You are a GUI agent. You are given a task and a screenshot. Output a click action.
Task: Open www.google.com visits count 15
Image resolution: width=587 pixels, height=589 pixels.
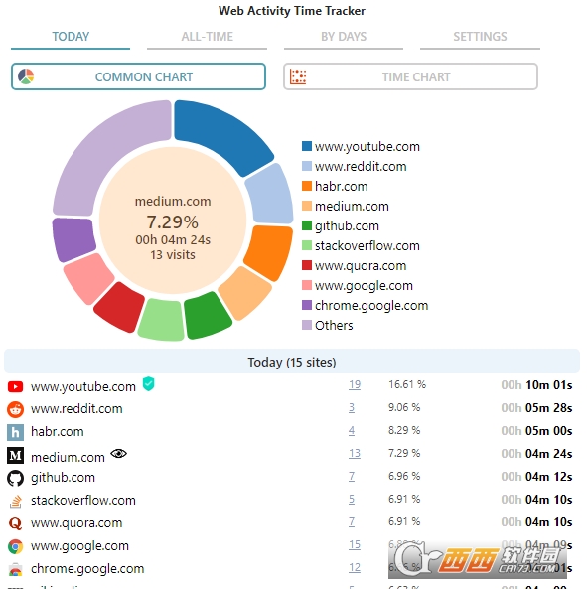pos(355,544)
